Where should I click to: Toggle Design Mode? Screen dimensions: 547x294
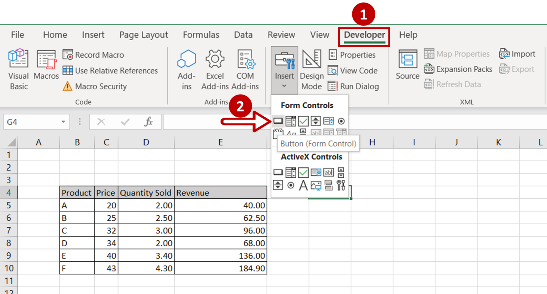pyautogui.click(x=312, y=70)
